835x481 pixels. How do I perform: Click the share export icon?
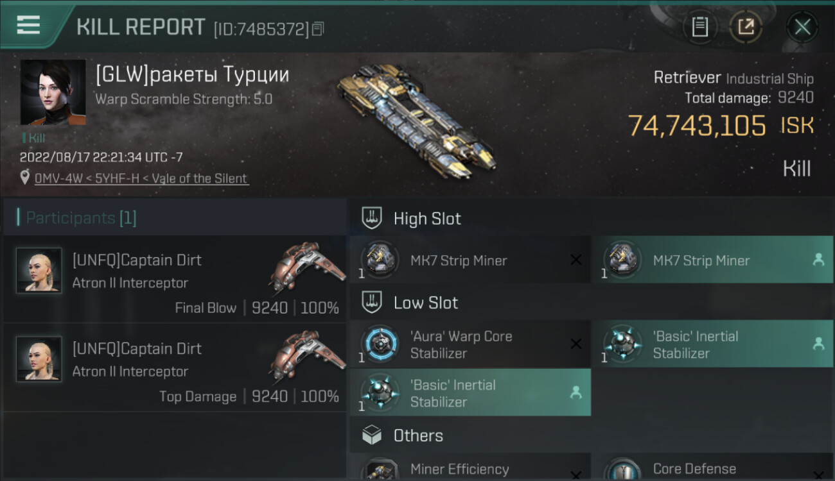(x=746, y=27)
